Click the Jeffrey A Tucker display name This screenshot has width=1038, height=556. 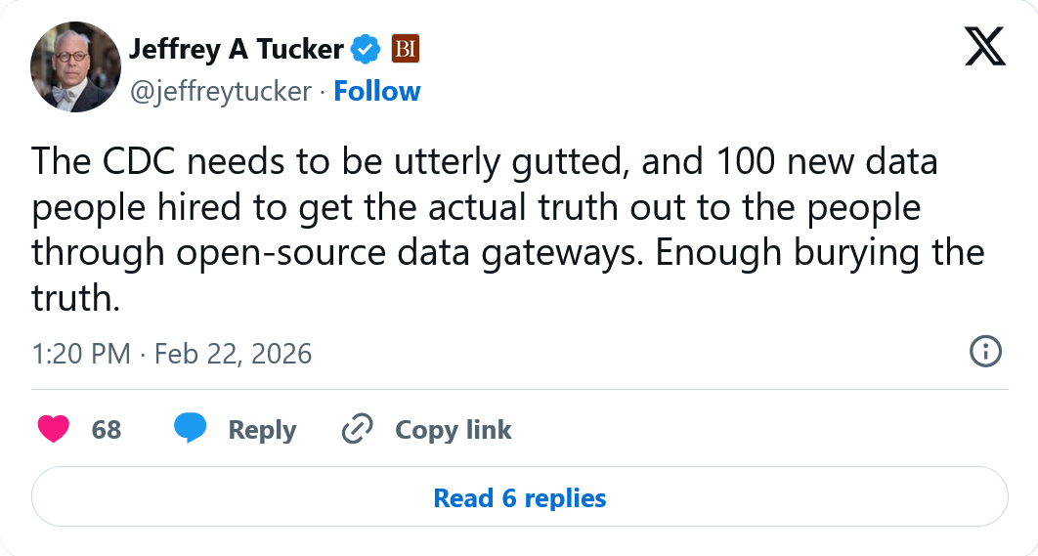click(237, 48)
